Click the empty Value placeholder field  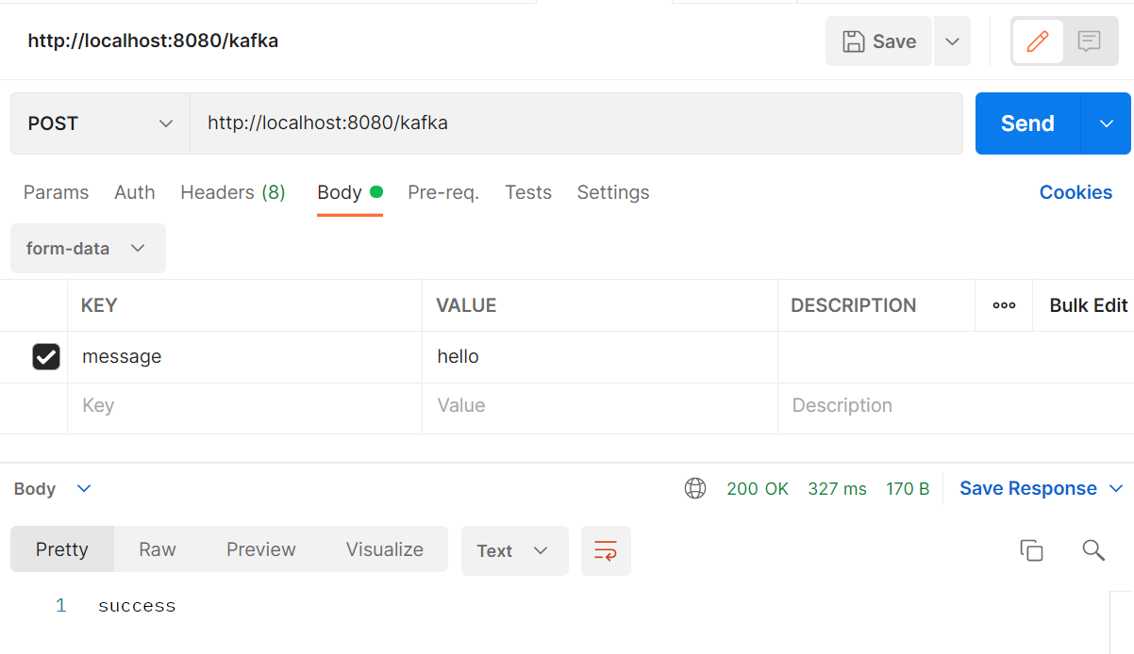point(600,408)
